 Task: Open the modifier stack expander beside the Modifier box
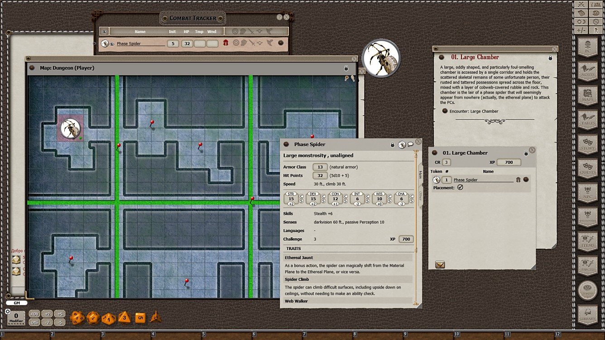[8, 312]
